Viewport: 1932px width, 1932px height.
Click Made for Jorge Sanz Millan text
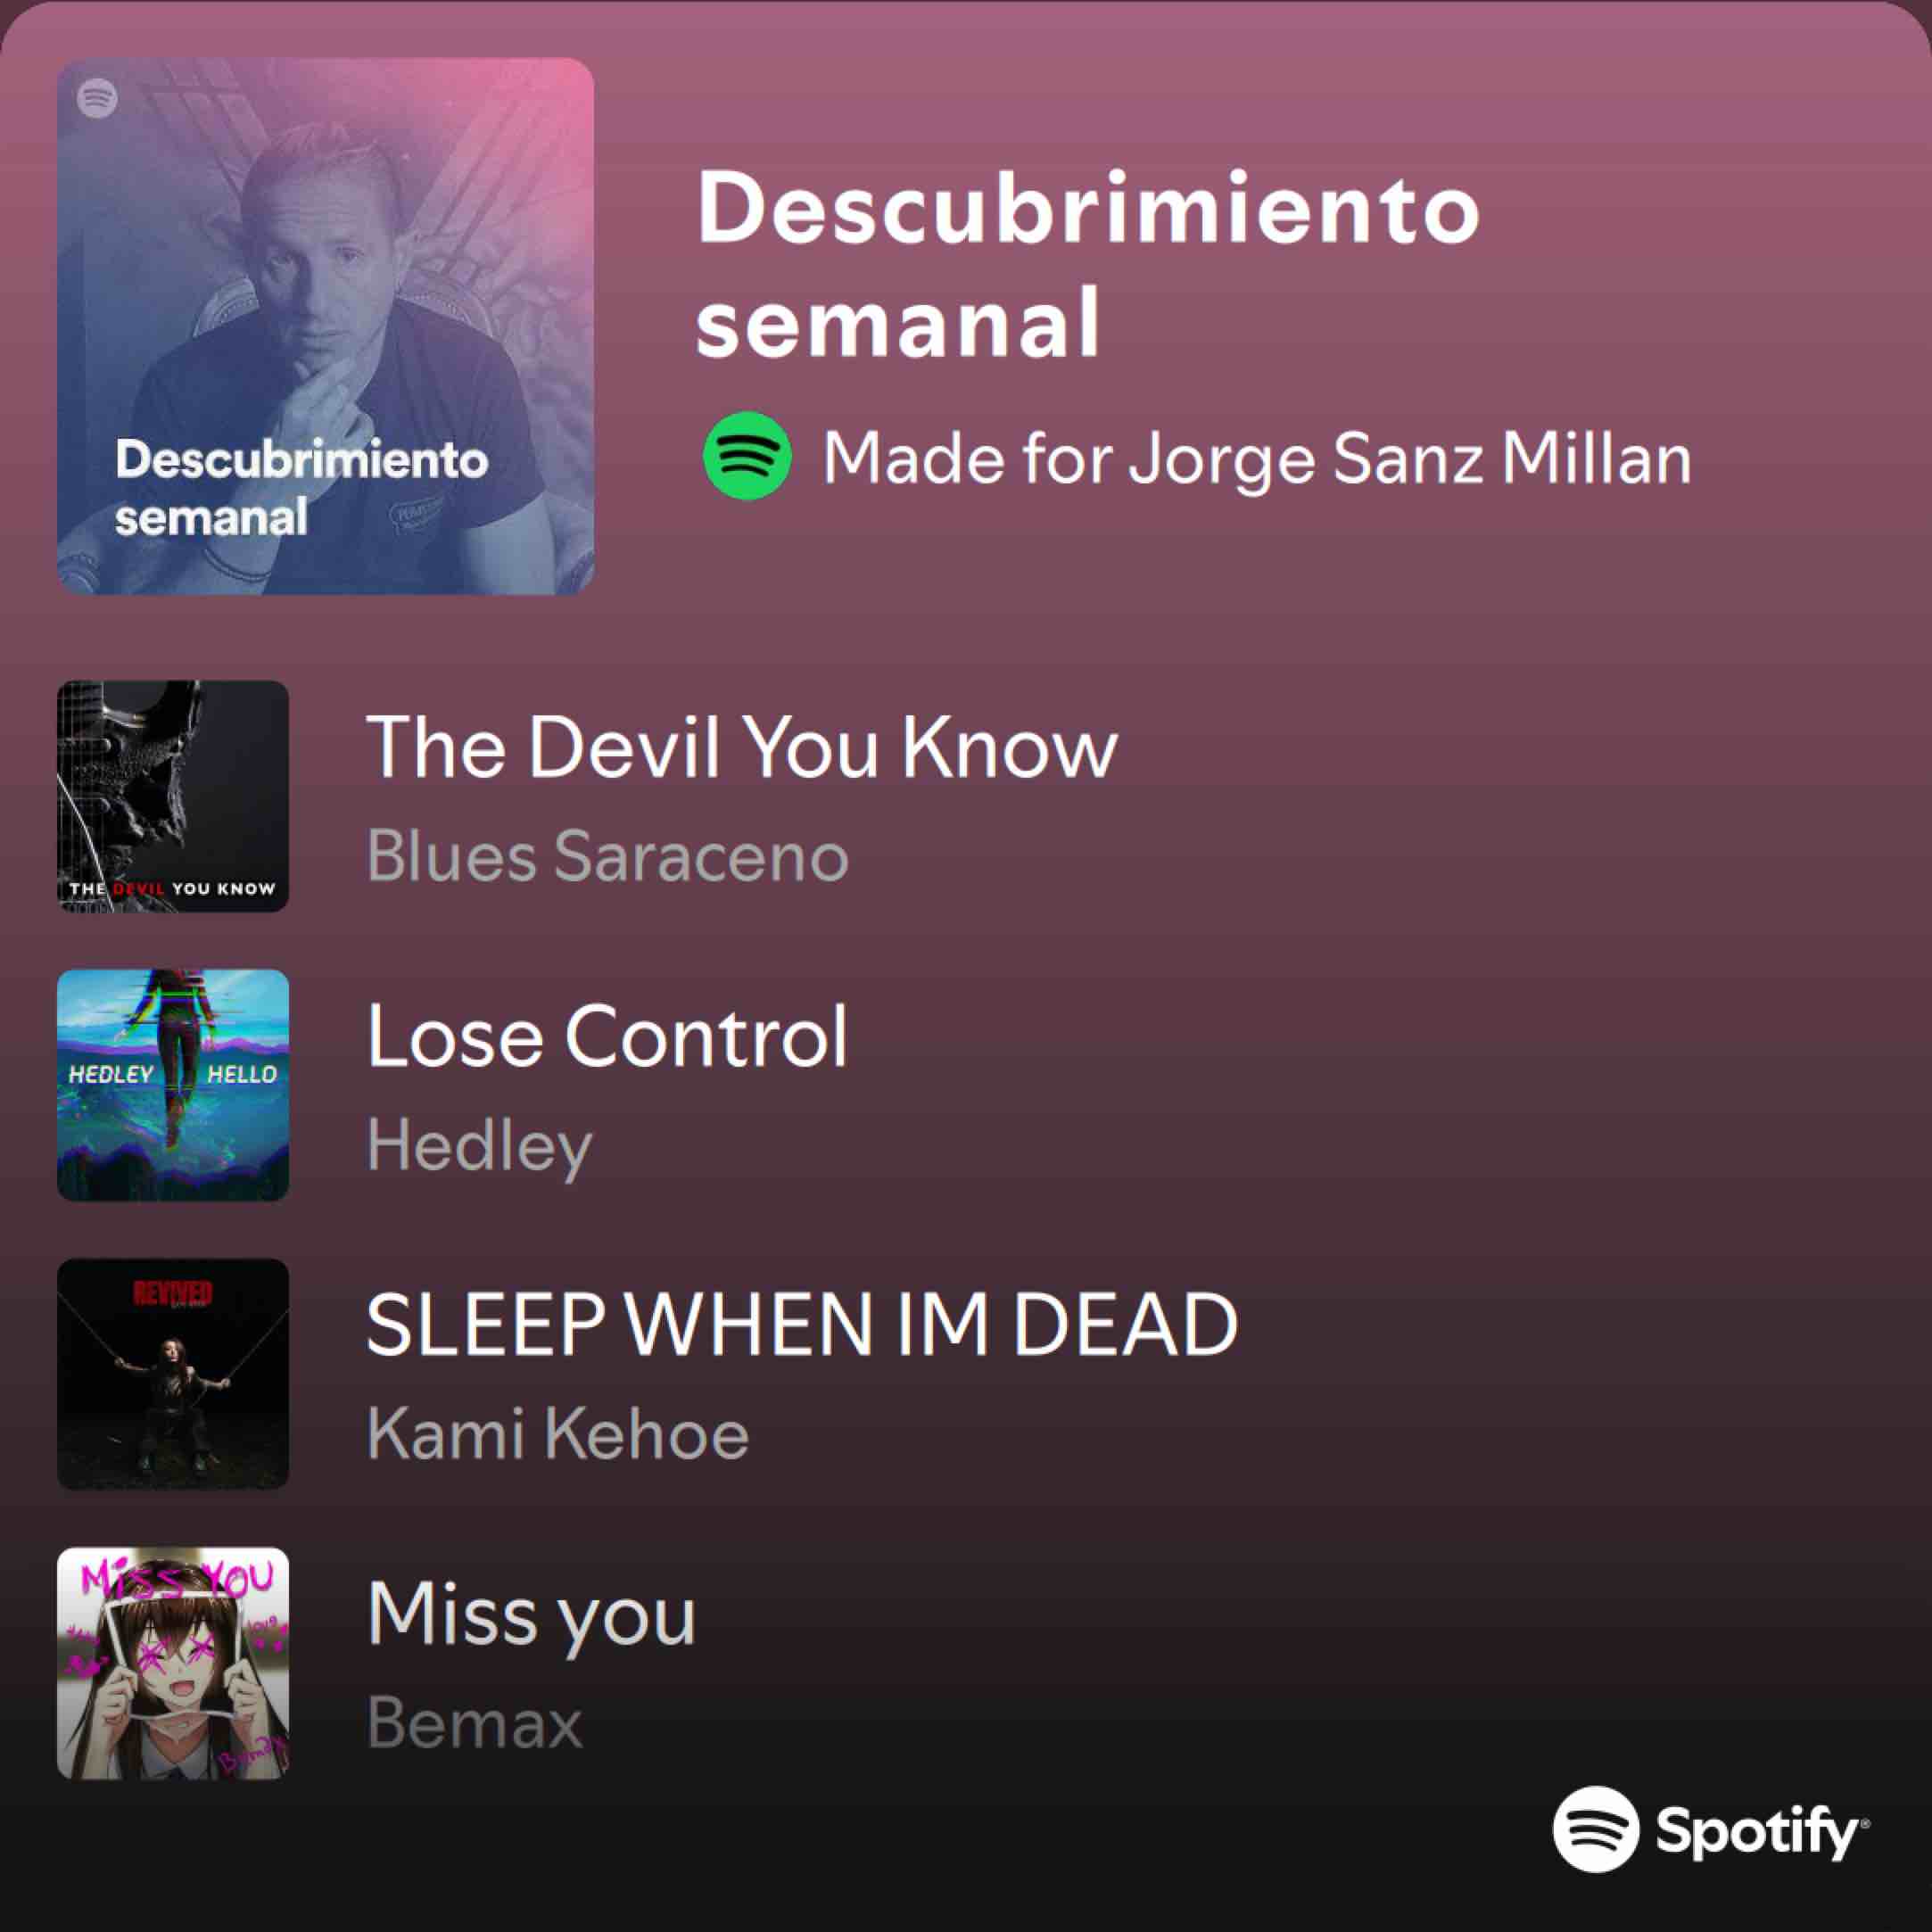(x=1257, y=459)
